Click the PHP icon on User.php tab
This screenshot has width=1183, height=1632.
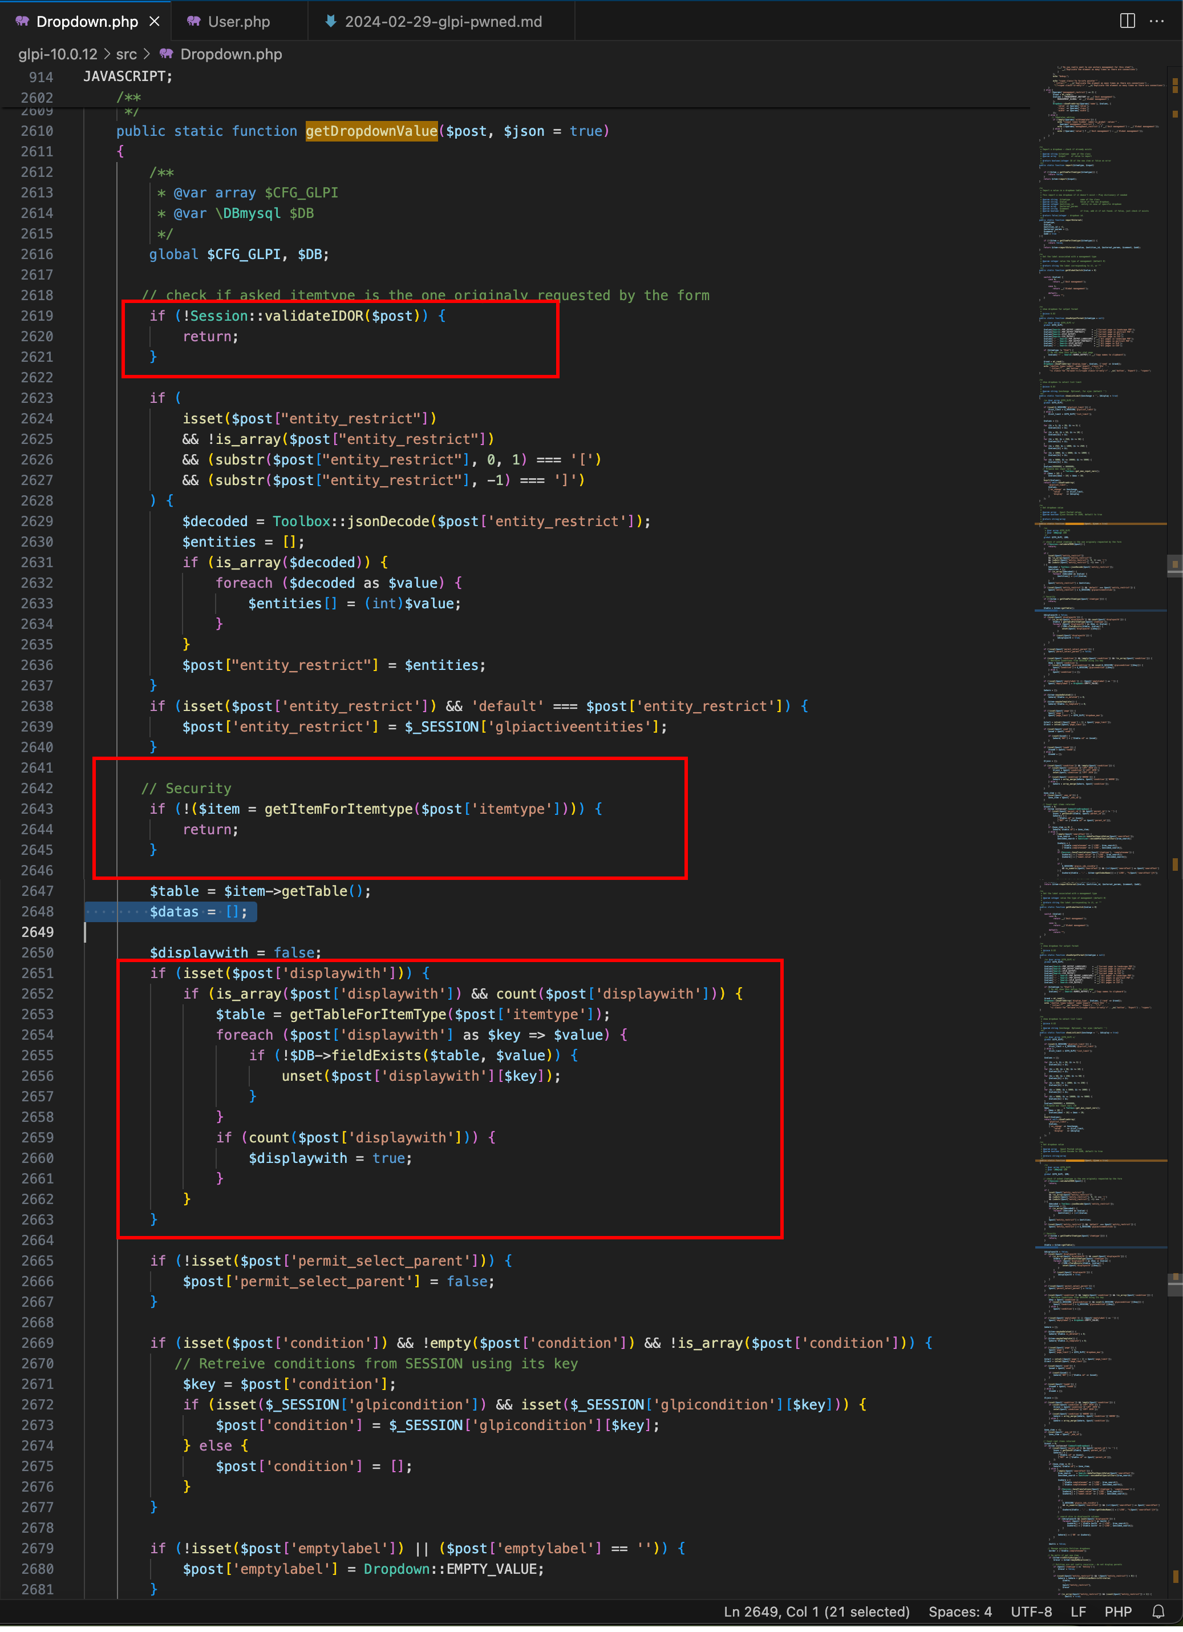pyautogui.click(x=193, y=22)
